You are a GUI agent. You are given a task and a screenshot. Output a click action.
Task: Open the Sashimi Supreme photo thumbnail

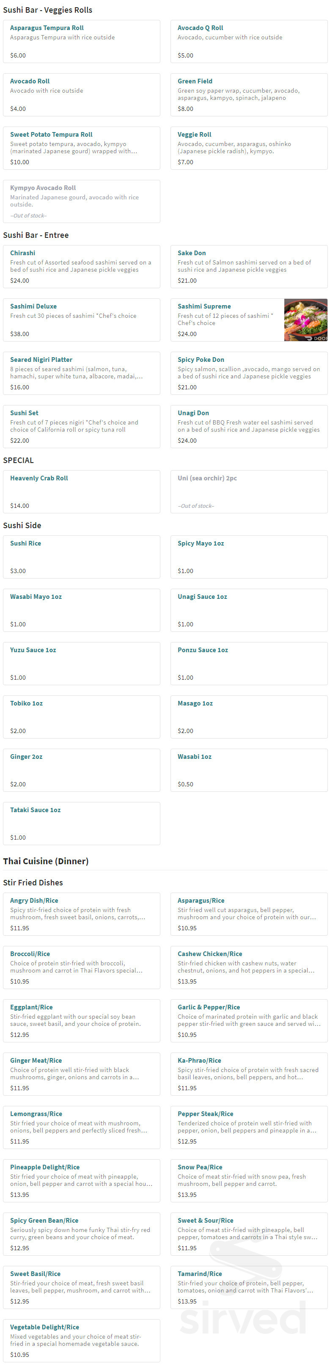coord(305,320)
